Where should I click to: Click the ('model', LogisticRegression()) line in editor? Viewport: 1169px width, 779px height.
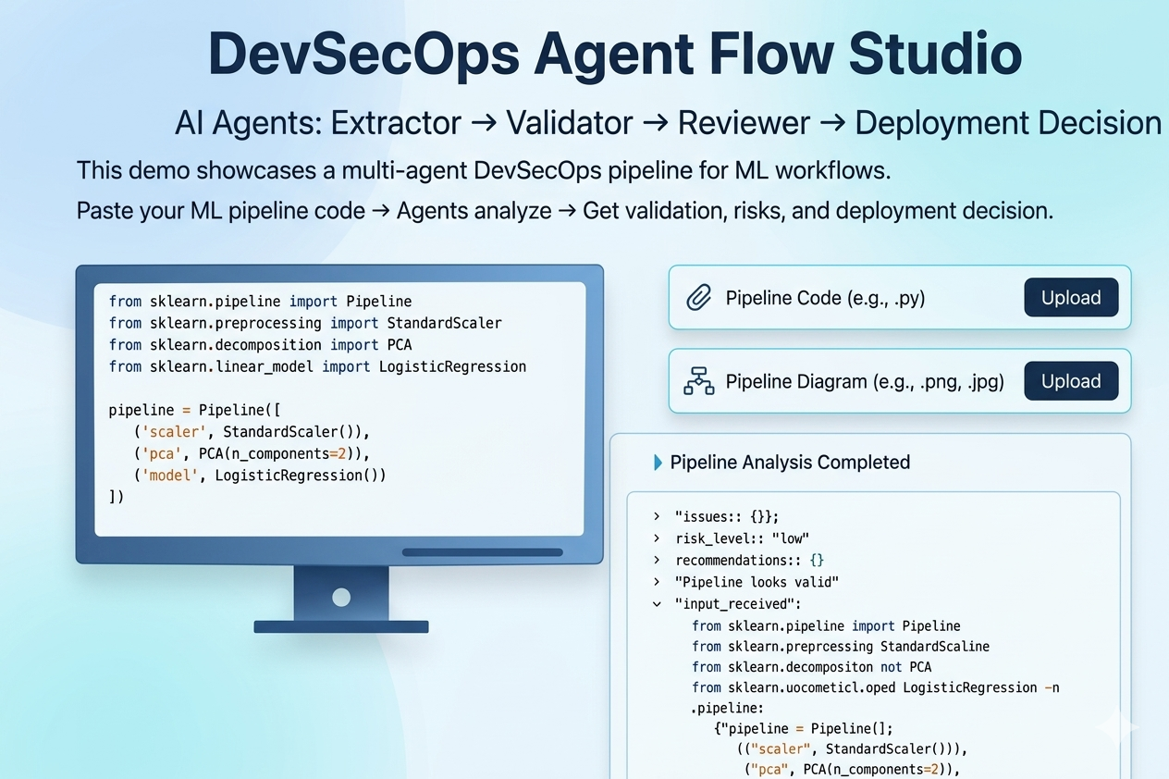260,476
